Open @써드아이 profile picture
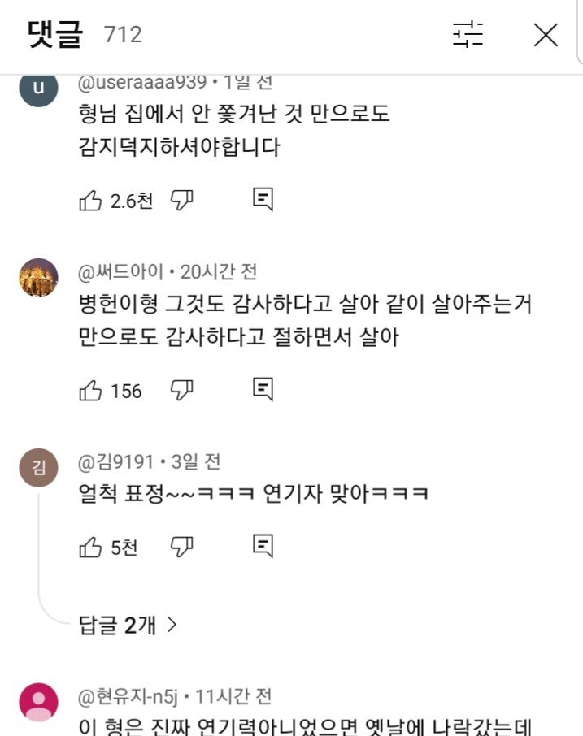Image resolution: width=583 pixels, height=736 pixels. click(x=38, y=278)
